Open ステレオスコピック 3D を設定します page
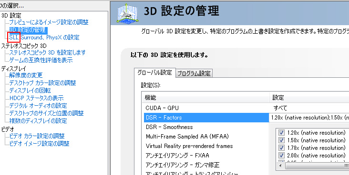Image resolution: width=349 pixels, height=175 pixels. (47, 53)
